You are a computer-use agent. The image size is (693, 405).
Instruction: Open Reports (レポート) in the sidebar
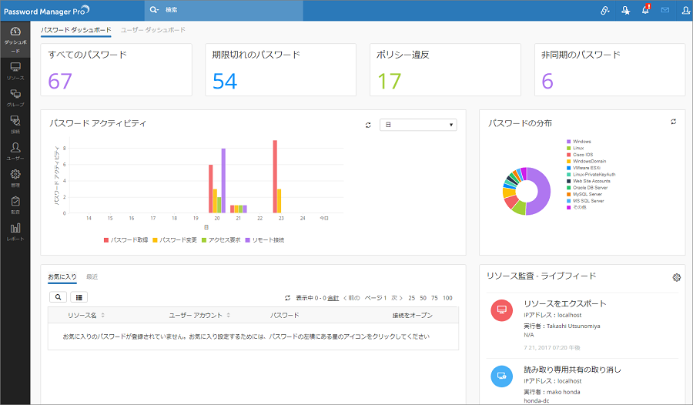tap(15, 231)
